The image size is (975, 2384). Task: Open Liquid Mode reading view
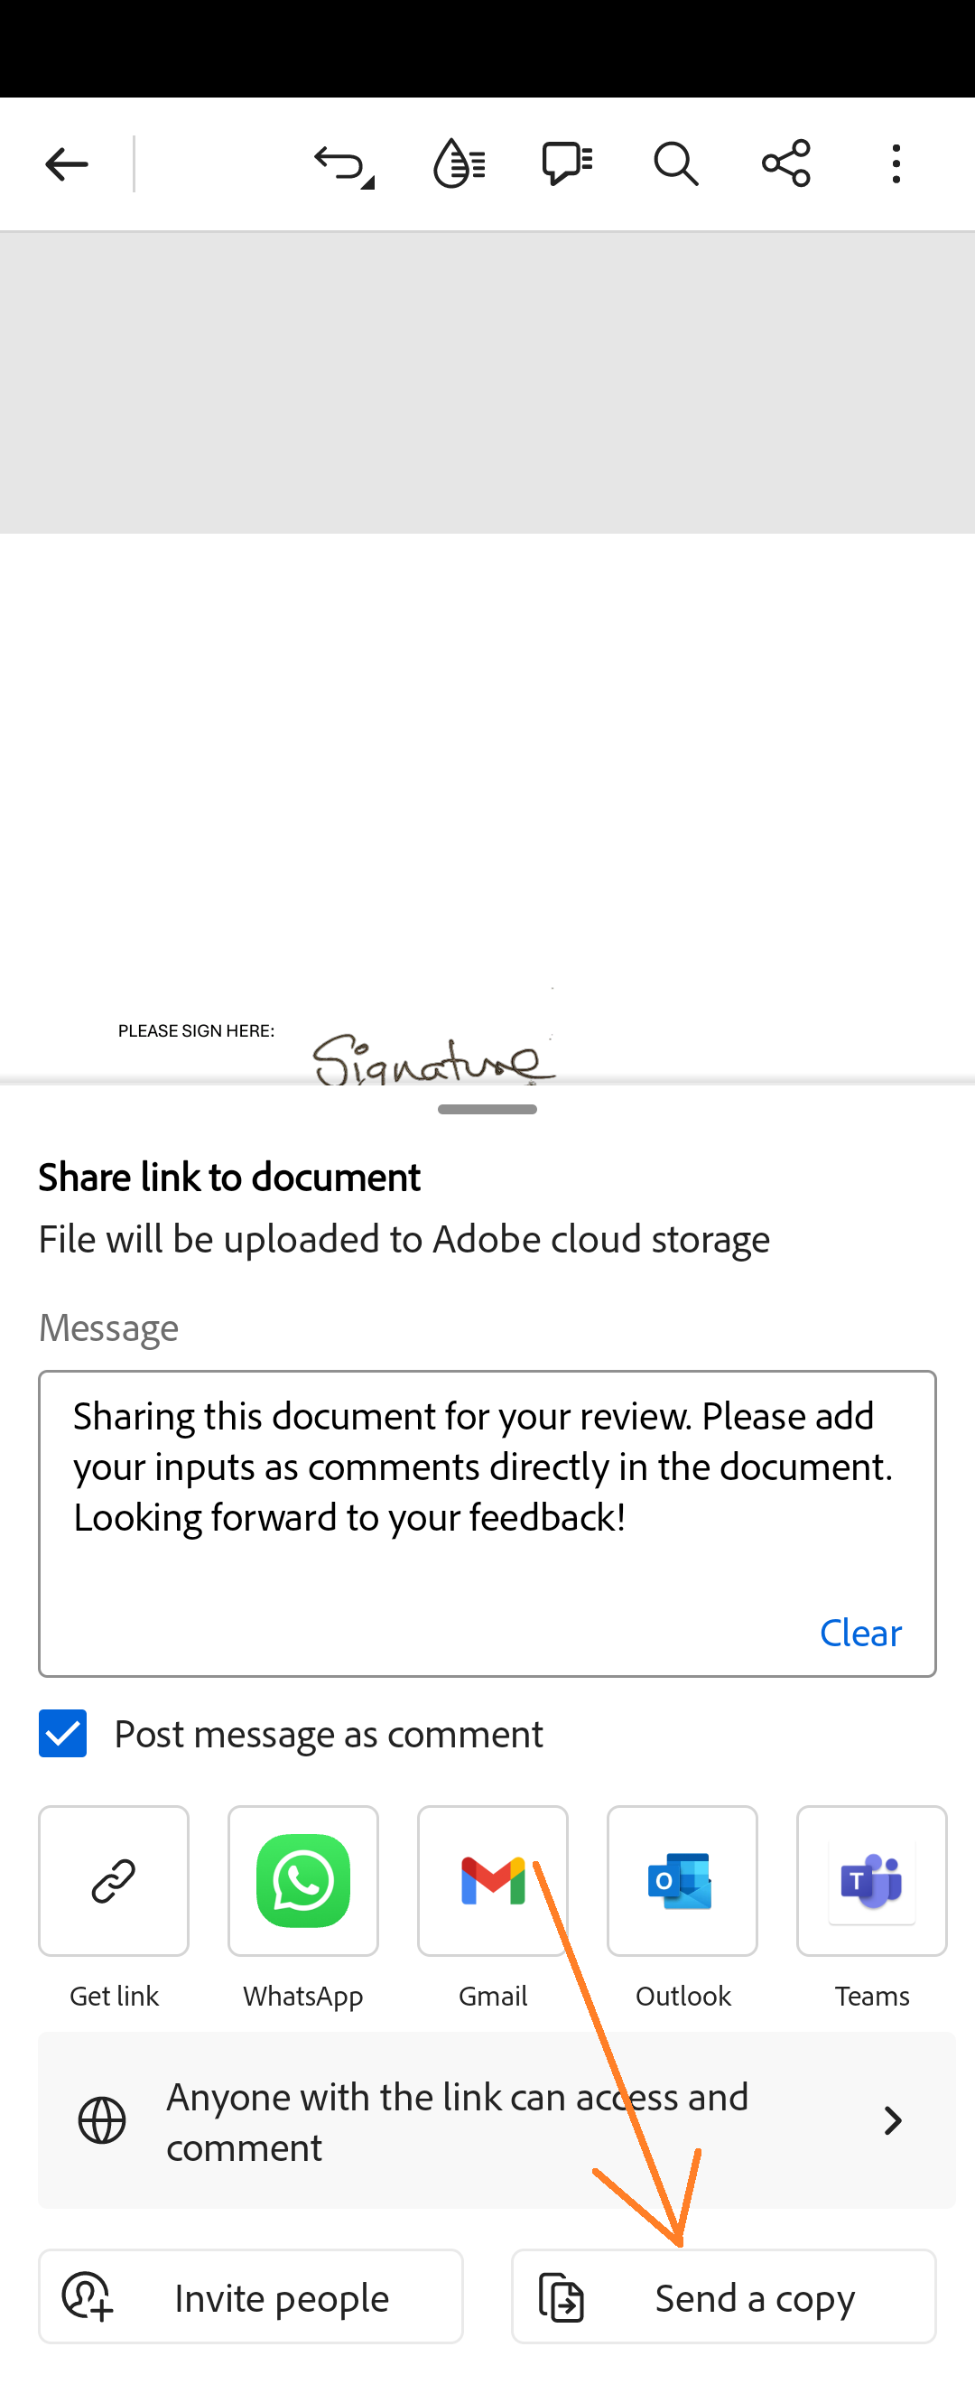458,163
